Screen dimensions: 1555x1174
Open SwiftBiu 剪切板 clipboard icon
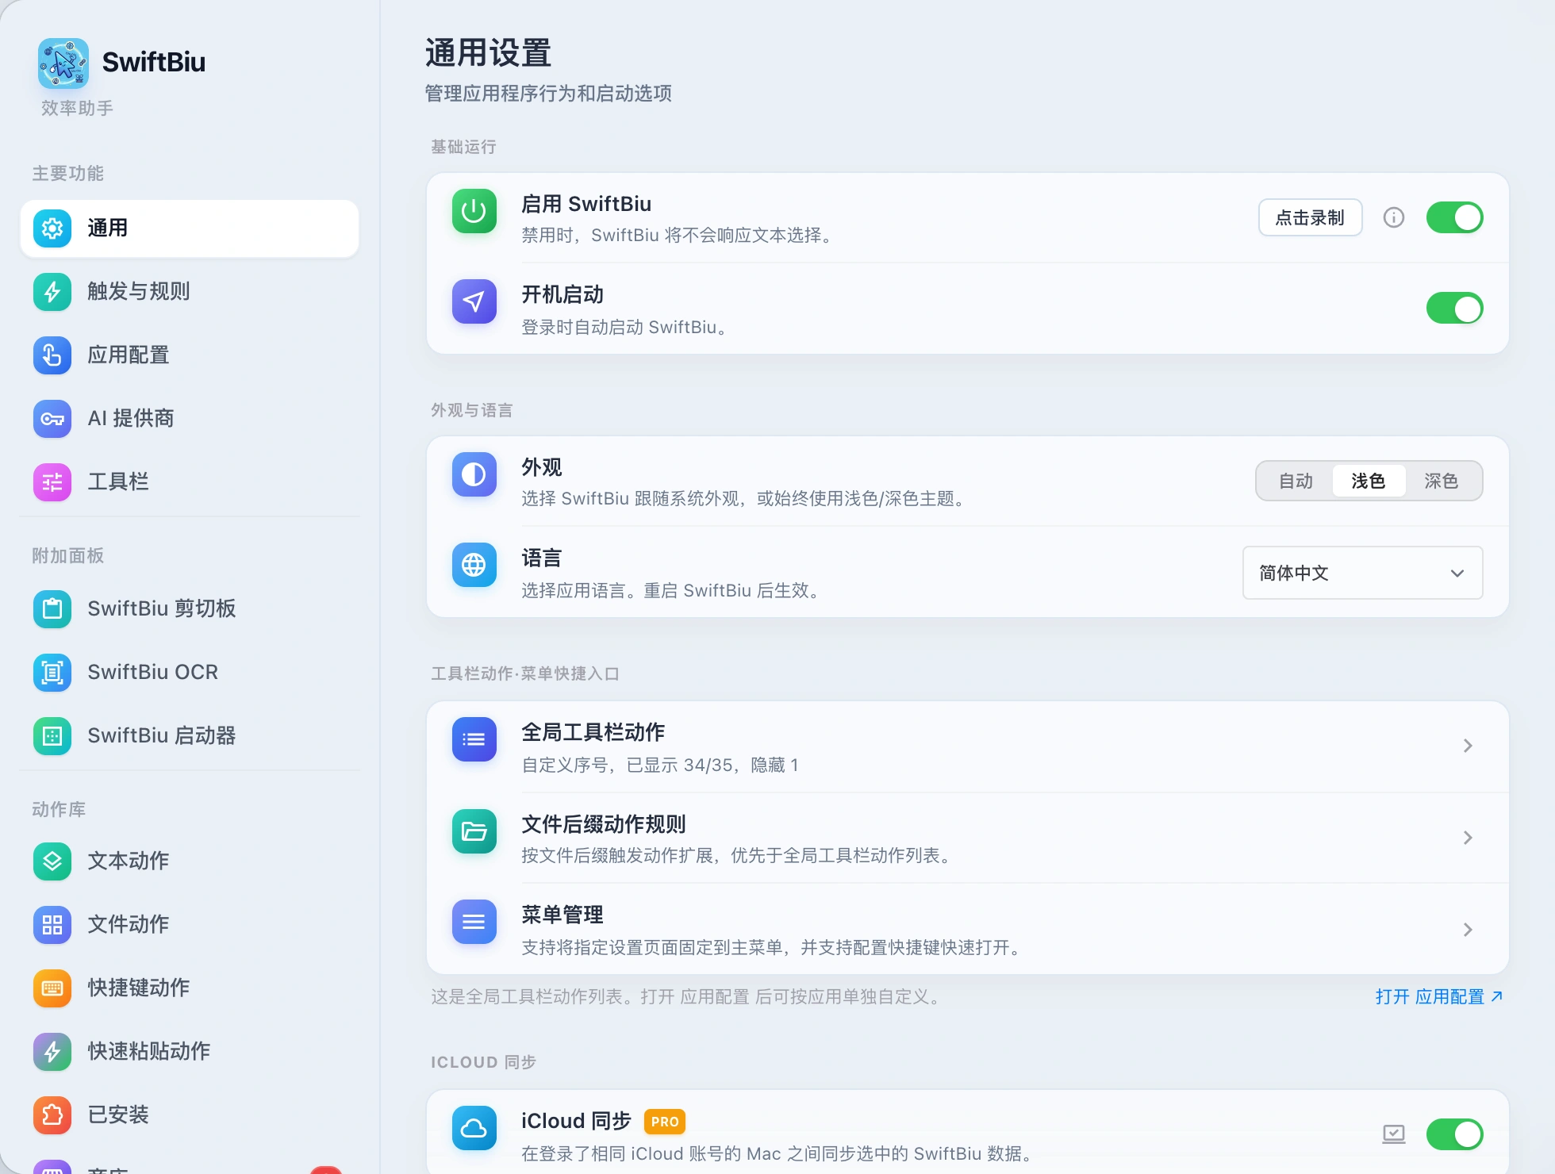[x=52, y=609]
